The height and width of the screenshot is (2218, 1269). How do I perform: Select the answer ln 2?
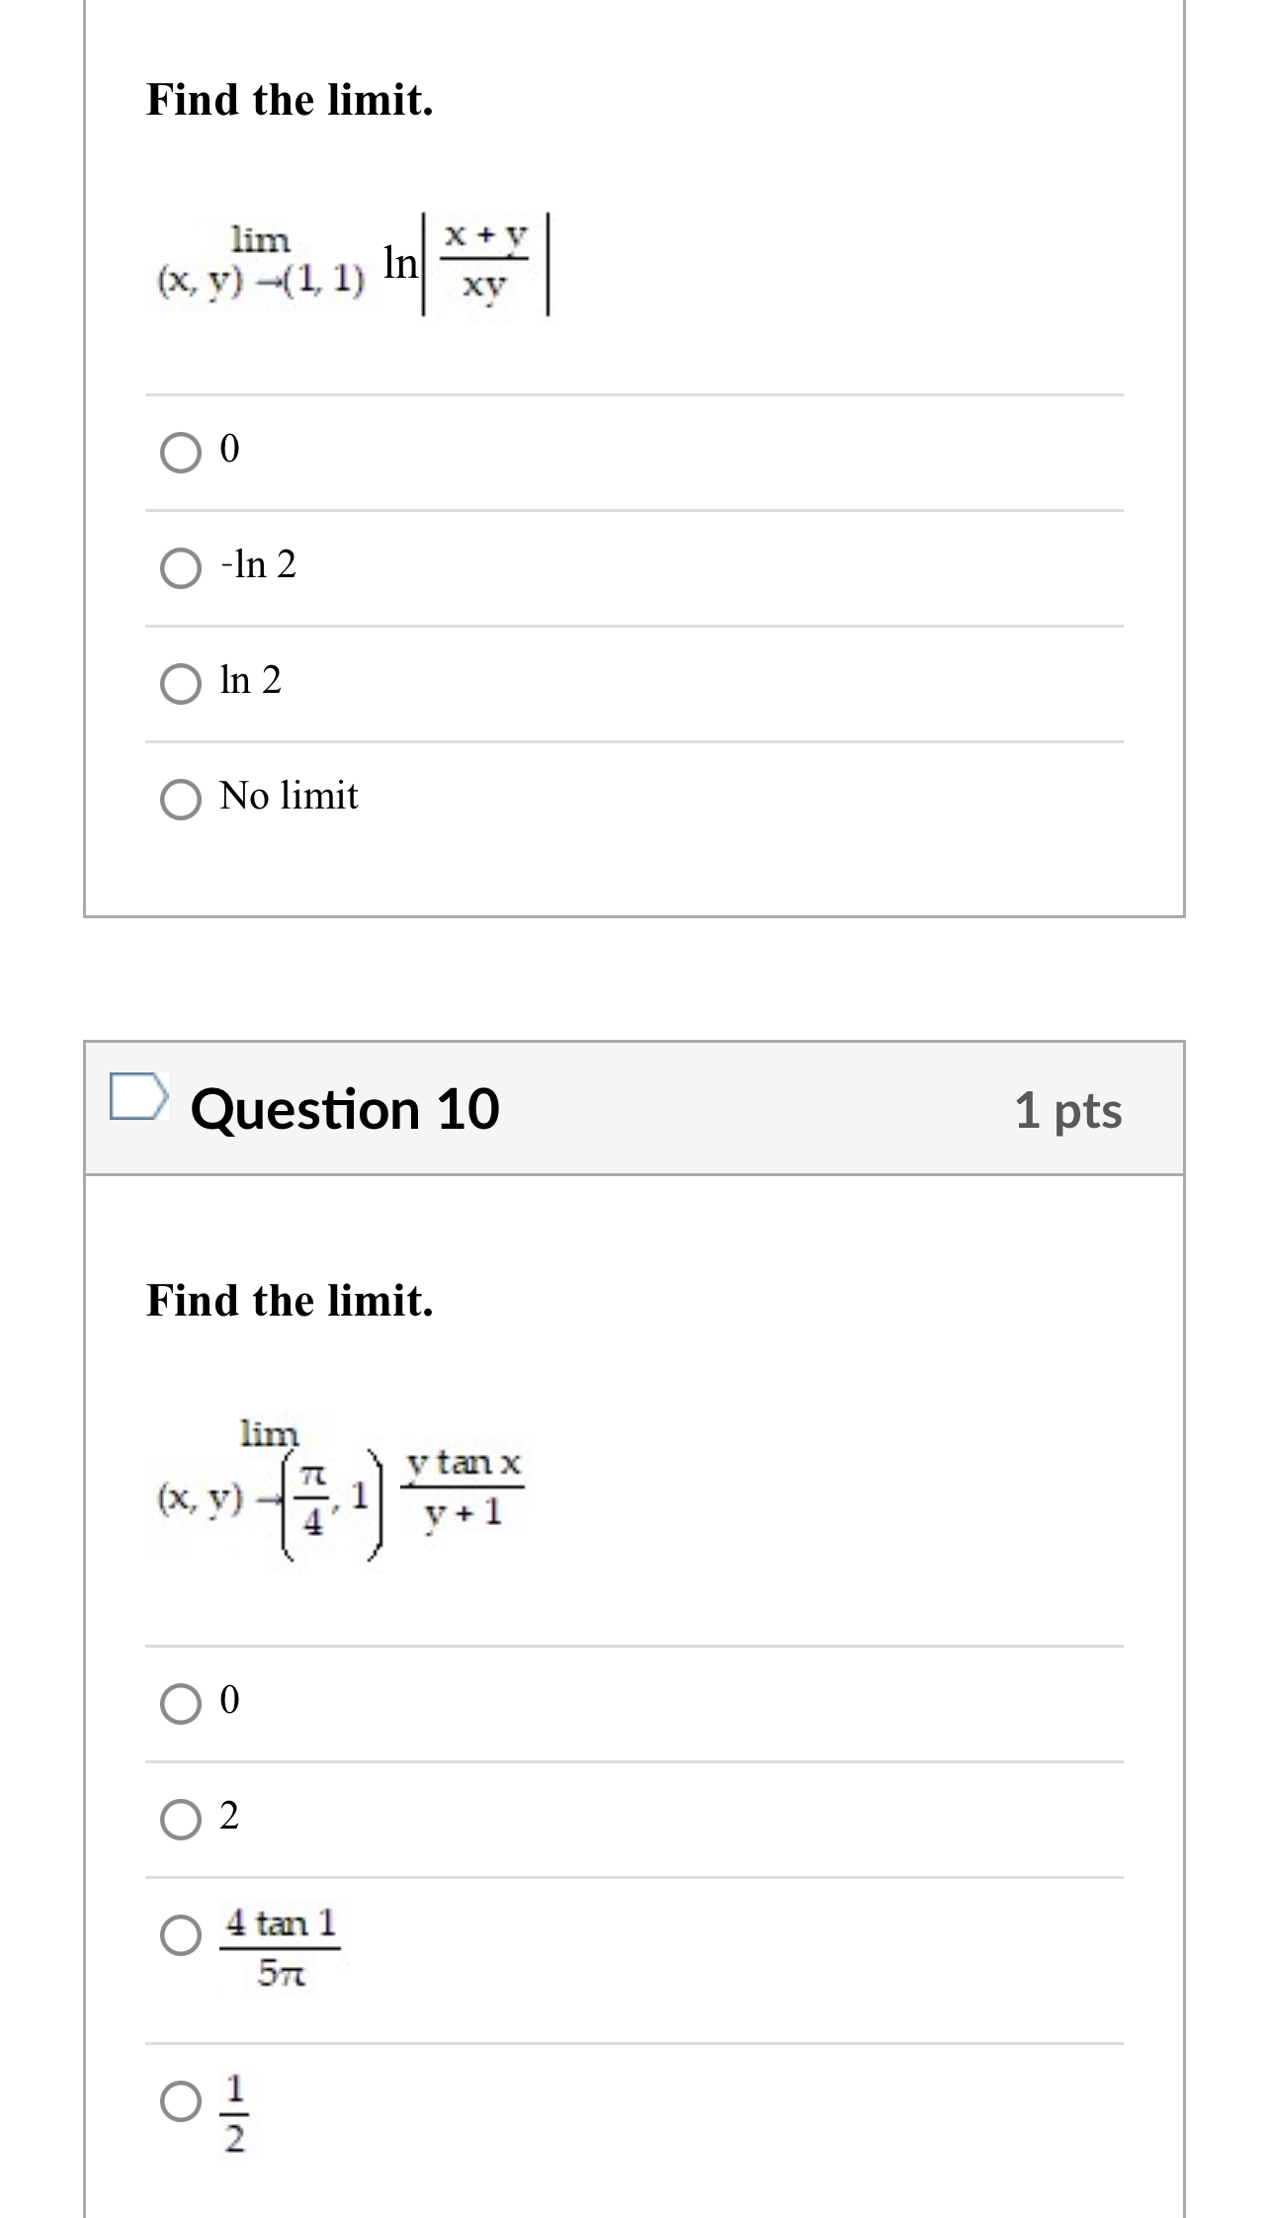(x=181, y=681)
